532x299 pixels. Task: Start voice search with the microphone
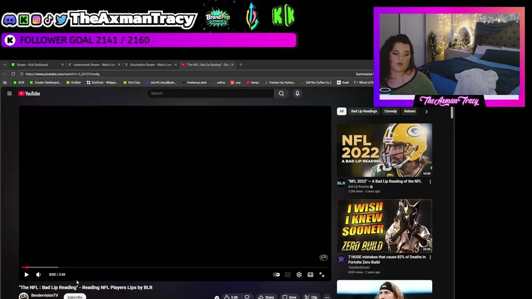click(x=297, y=93)
